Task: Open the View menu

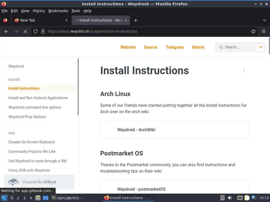Action: tap(25, 11)
